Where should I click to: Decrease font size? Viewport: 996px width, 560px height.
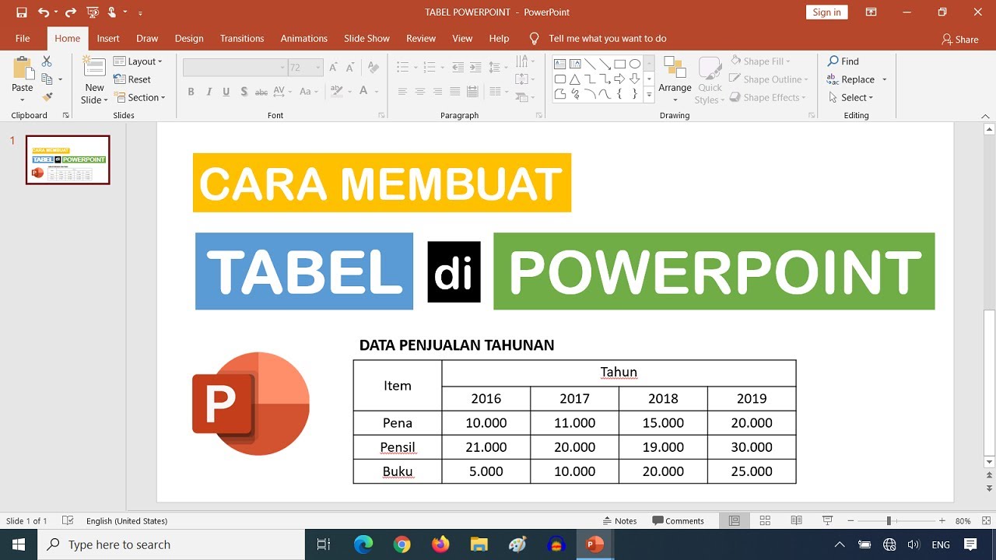tap(351, 68)
